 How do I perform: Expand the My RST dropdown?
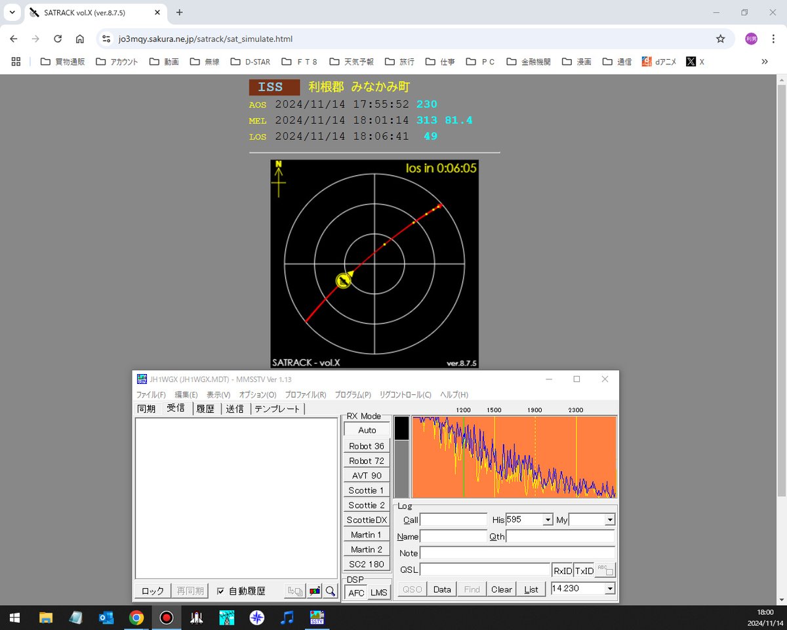point(610,520)
